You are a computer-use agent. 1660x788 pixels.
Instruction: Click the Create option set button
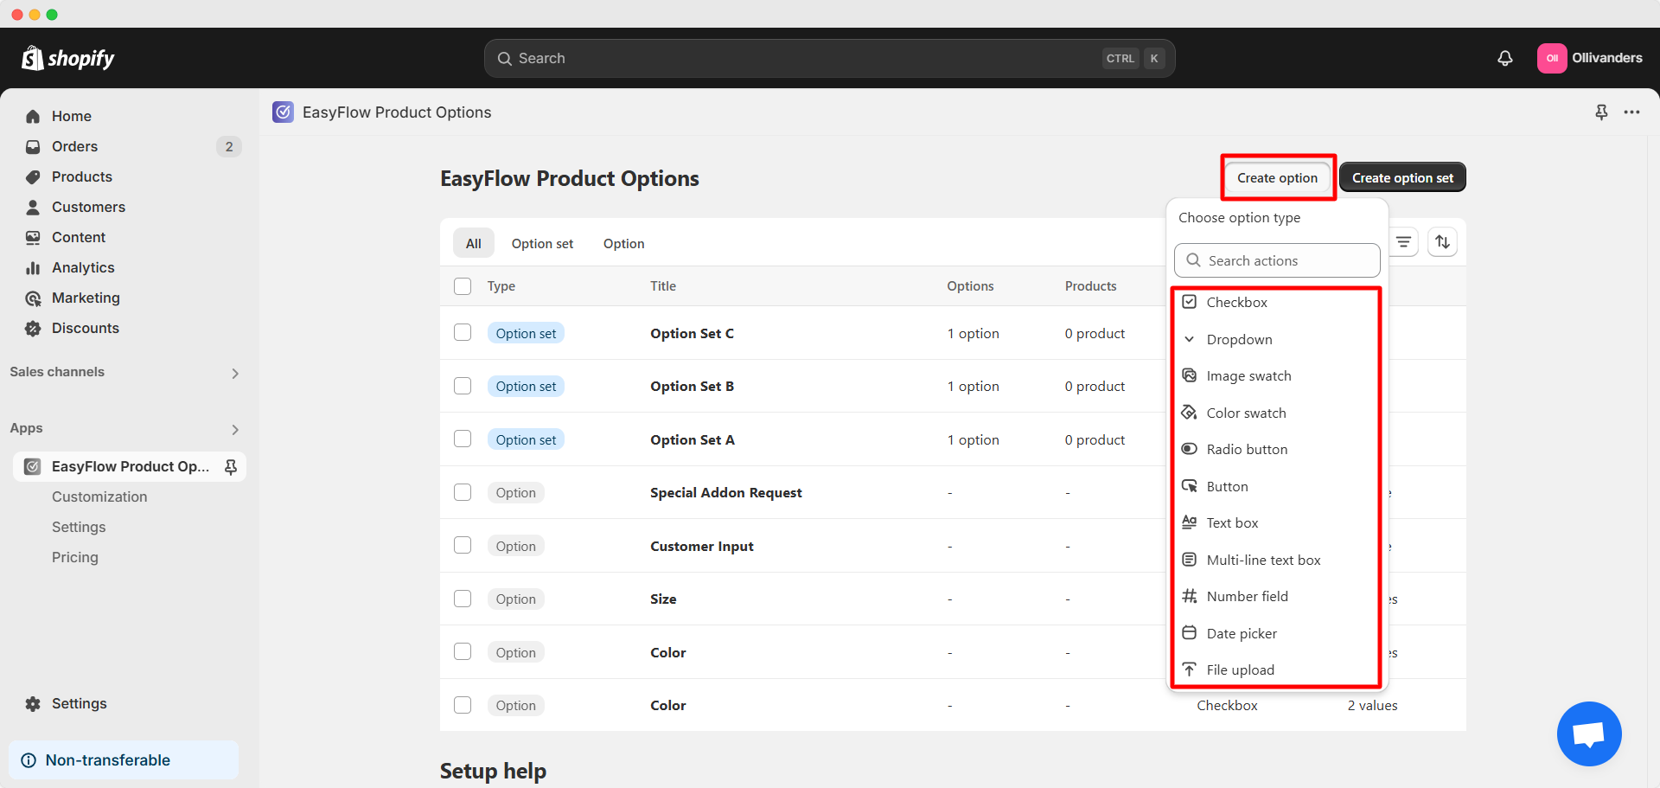point(1402,177)
